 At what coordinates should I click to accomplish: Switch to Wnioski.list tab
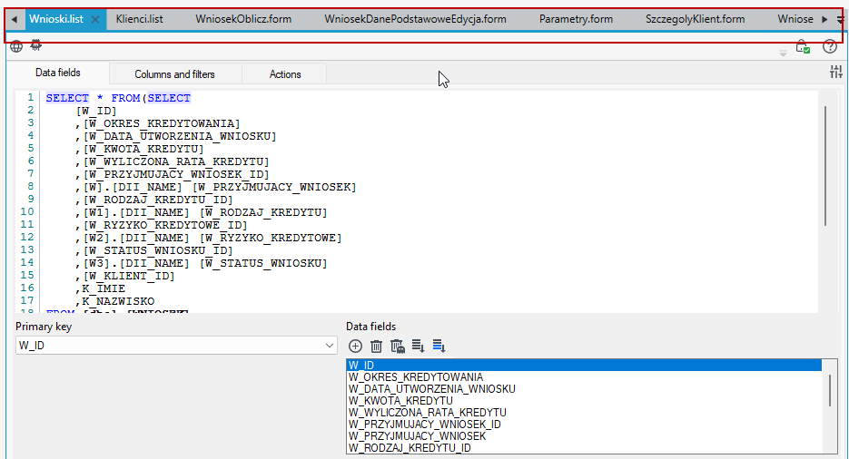point(56,19)
